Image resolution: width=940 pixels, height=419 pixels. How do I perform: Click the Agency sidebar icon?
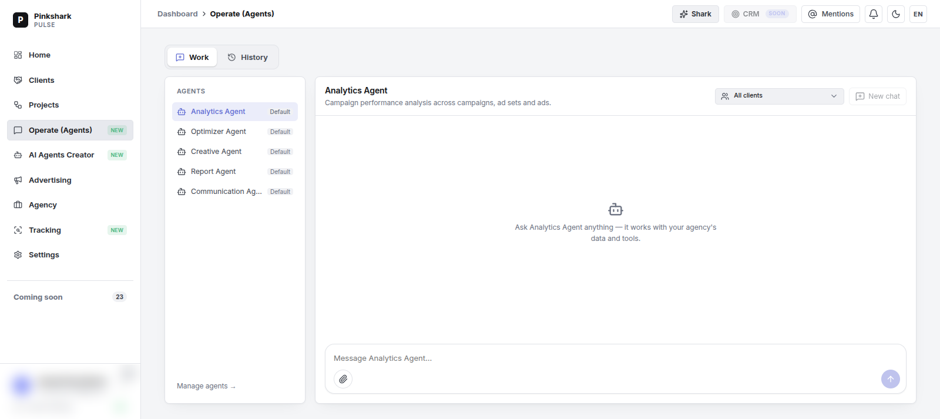click(18, 205)
